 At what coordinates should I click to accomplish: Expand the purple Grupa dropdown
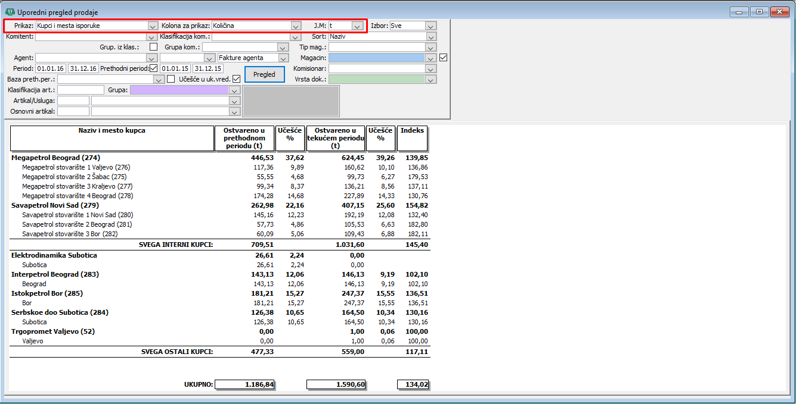pos(235,90)
